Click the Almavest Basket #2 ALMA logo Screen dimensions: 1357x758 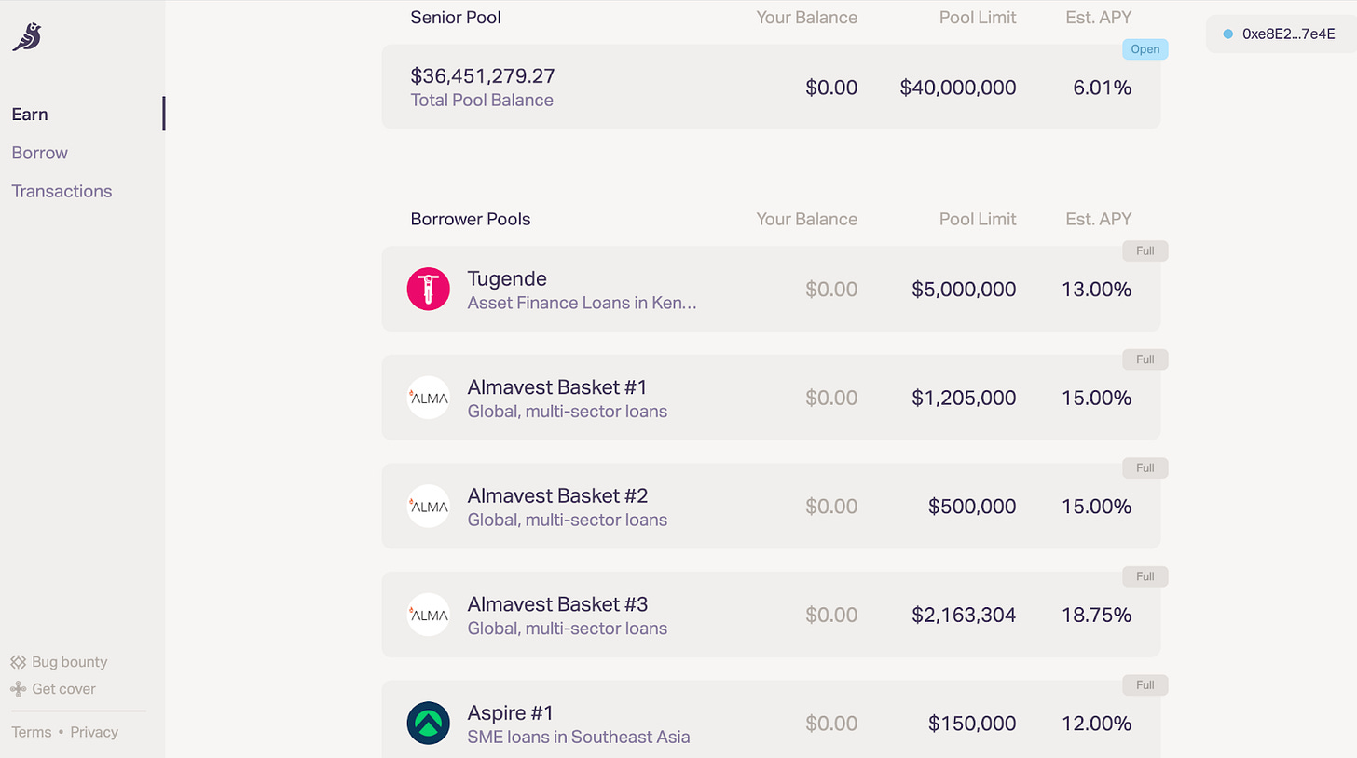coord(429,506)
